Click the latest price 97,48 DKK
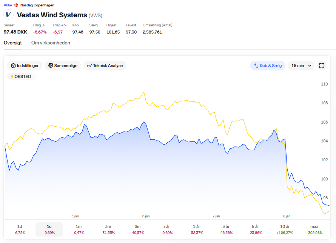The width and height of the screenshot is (336, 243). coord(15,32)
